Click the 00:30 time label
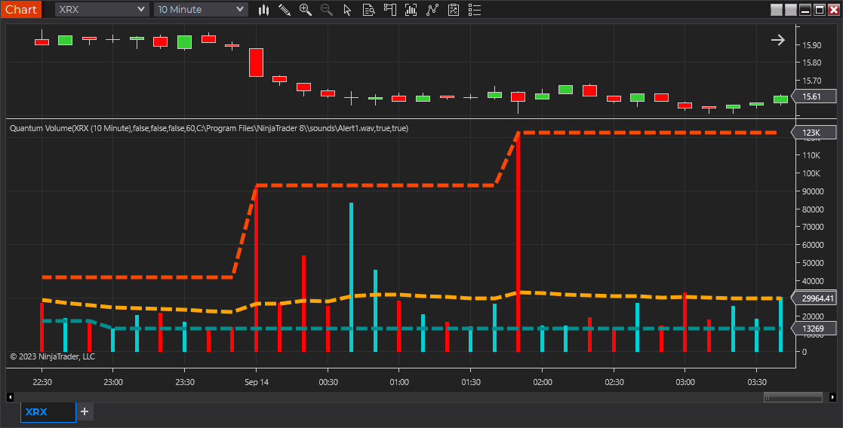Viewport: 843px width, 428px height. pyautogui.click(x=328, y=382)
